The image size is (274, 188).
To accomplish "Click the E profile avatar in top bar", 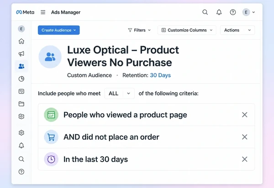I will coord(246,12).
